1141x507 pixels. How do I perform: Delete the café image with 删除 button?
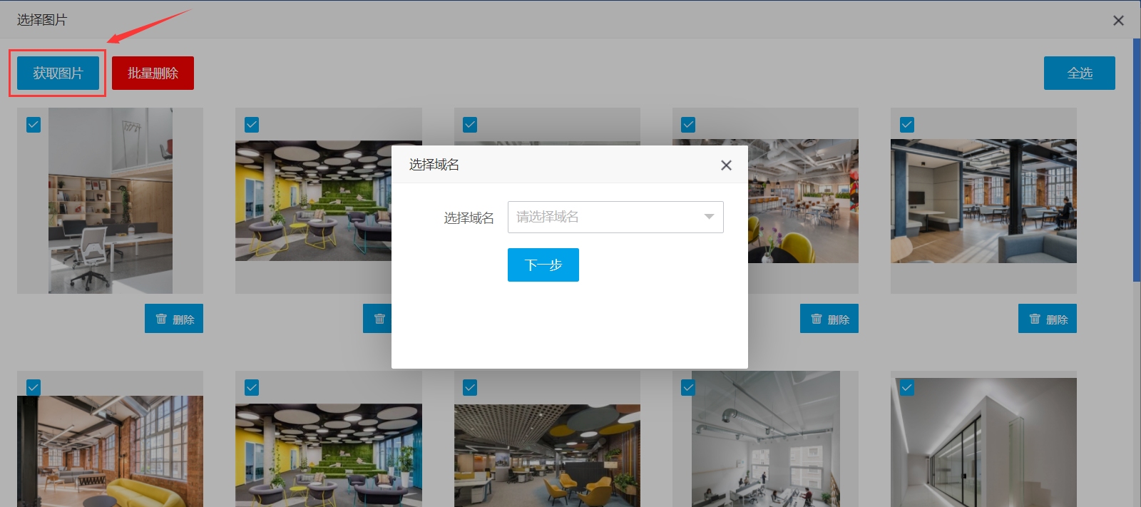click(829, 319)
